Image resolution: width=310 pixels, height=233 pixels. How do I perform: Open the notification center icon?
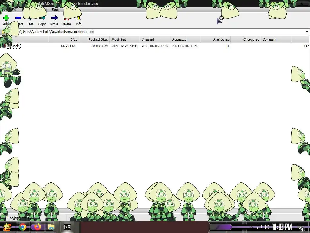click(300, 227)
